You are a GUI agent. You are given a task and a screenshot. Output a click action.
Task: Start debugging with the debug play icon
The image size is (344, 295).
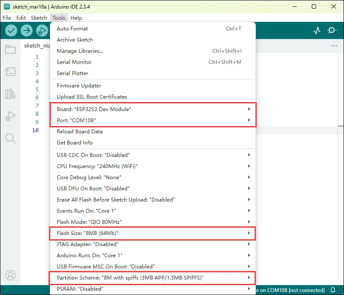pos(42,30)
